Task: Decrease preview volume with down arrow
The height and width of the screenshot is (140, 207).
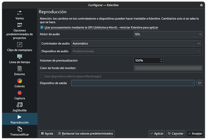Action: click(x=161, y=62)
